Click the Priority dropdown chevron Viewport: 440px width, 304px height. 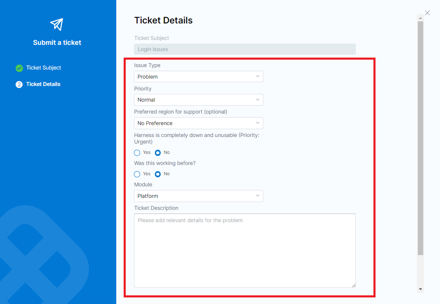(x=258, y=100)
